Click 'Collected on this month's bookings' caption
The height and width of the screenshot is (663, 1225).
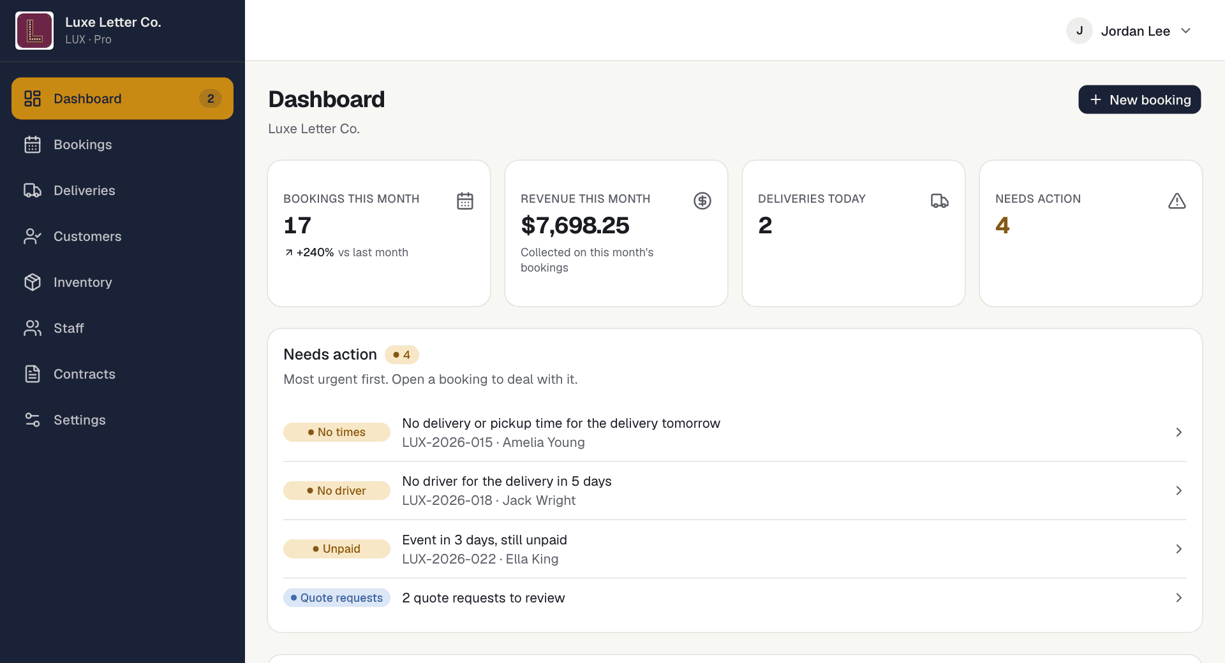point(587,260)
